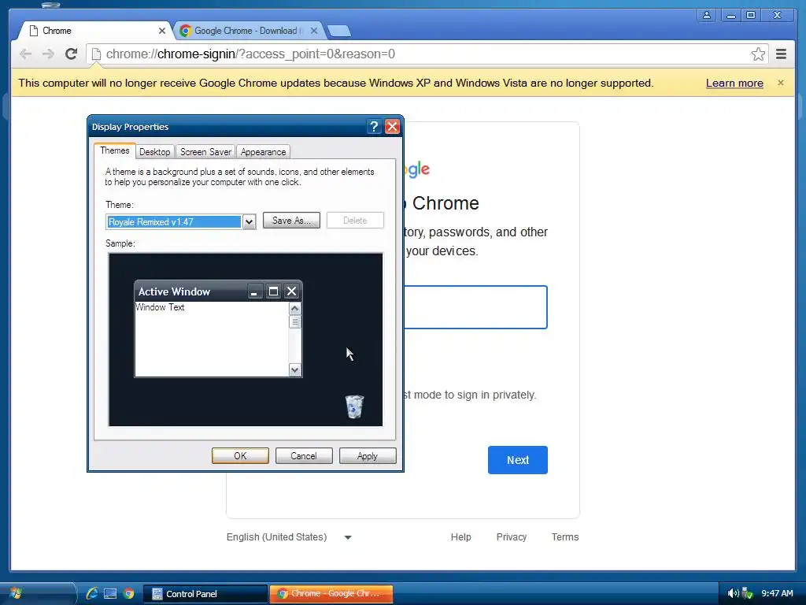The height and width of the screenshot is (605, 806).
Task: Open the Privacy link
Action: (x=512, y=537)
